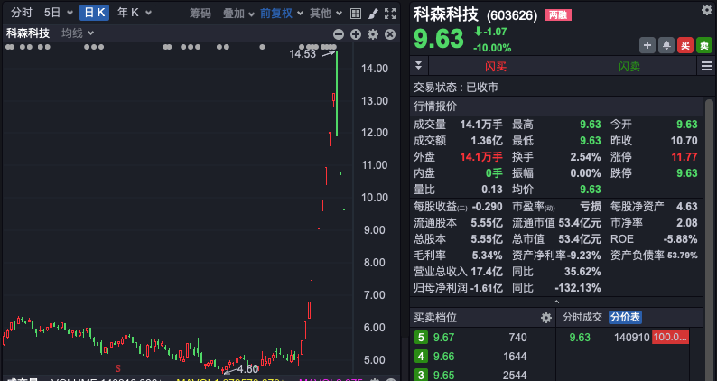The height and width of the screenshot is (381, 717).
Task: Select the drawing brush tool
Action: (x=372, y=13)
